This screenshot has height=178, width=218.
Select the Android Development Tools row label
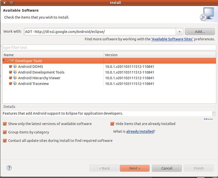tap(41, 72)
